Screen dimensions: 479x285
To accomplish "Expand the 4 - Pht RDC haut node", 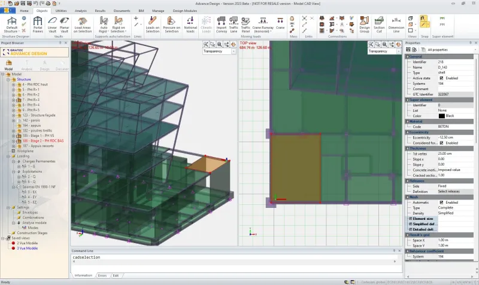I will 13,84.
